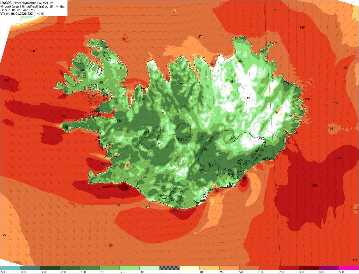Click magenta swatch right of 500 label
359x274 pixels.
click(x=349, y=268)
